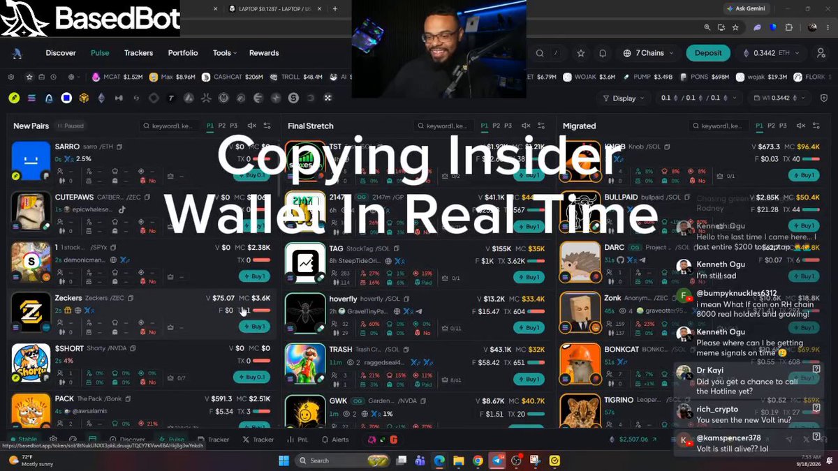Open Telegram from the Windows taskbar

point(497,461)
